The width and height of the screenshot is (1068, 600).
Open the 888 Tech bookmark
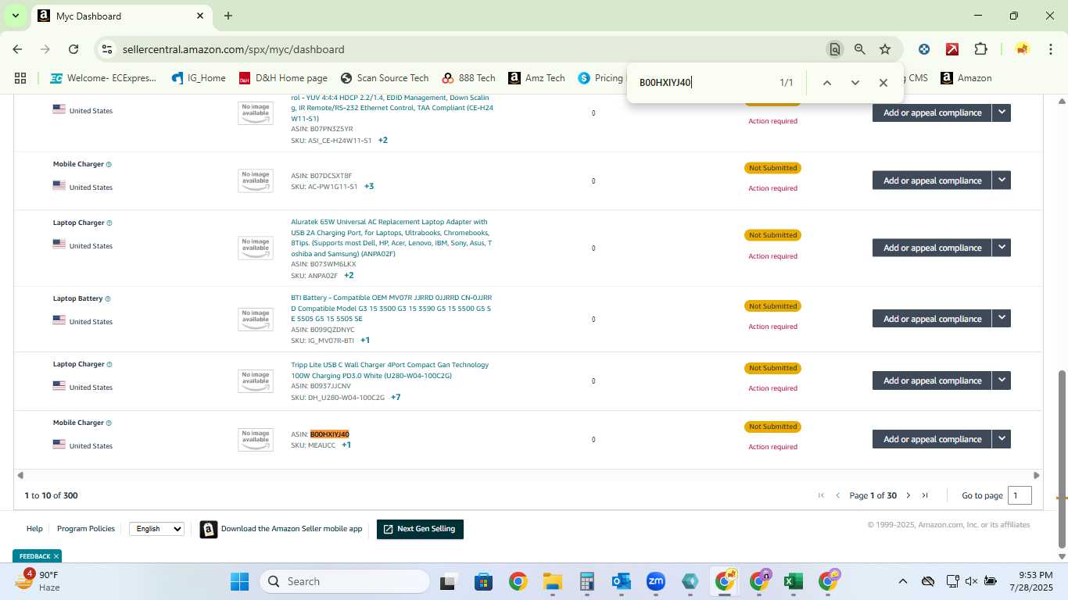(x=468, y=78)
